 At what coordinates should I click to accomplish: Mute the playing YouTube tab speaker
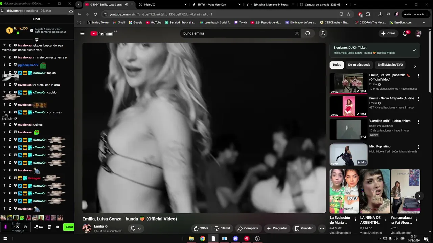point(127,5)
